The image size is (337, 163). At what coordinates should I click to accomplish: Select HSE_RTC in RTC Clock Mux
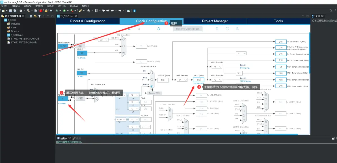click(123, 40)
